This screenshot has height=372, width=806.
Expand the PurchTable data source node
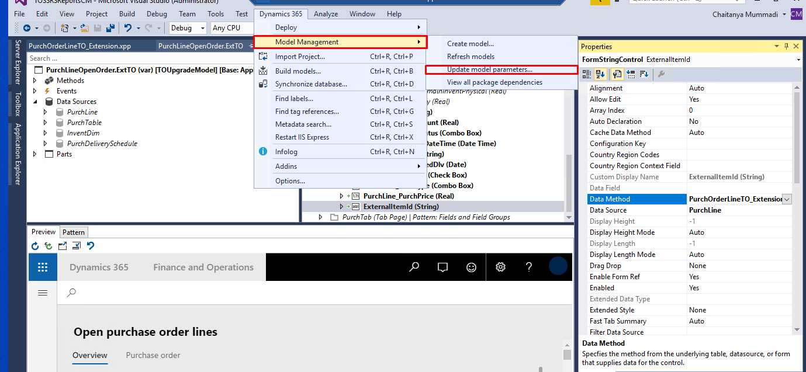46,123
